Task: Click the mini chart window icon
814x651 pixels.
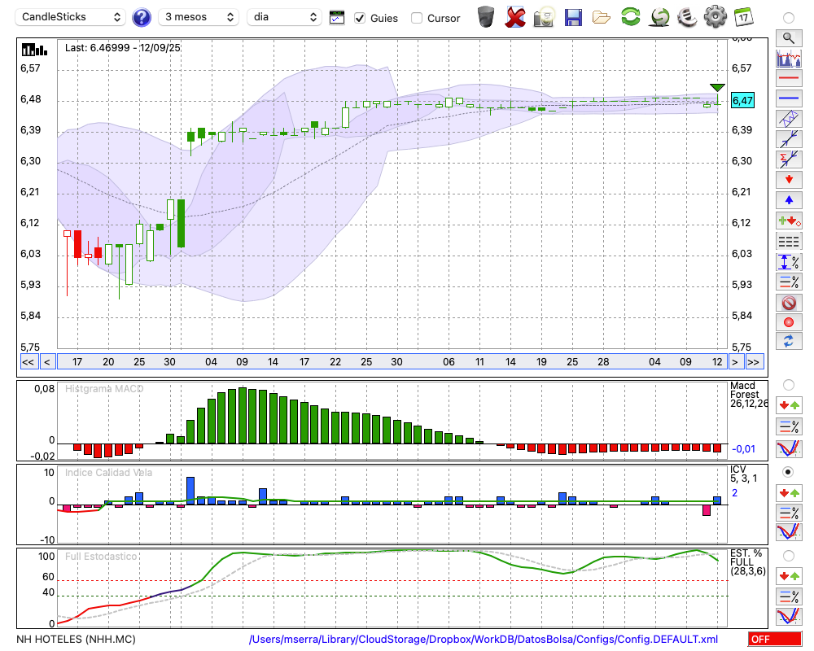Action: (x=337, y=18)
